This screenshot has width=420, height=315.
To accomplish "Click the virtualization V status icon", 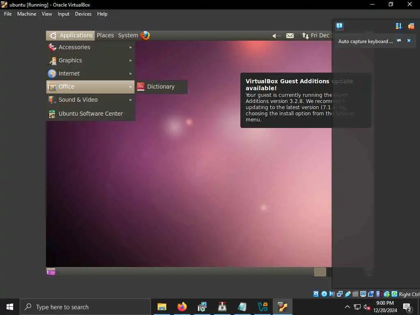I will click(378, 294).
